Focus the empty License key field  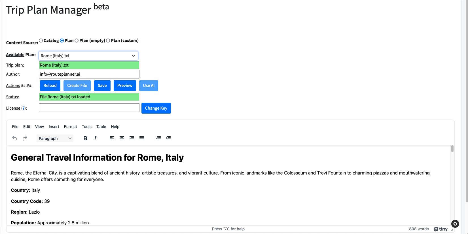point(89,108)
